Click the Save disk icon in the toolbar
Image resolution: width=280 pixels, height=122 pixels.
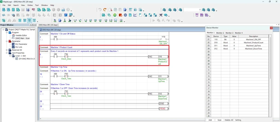[23, 10]
